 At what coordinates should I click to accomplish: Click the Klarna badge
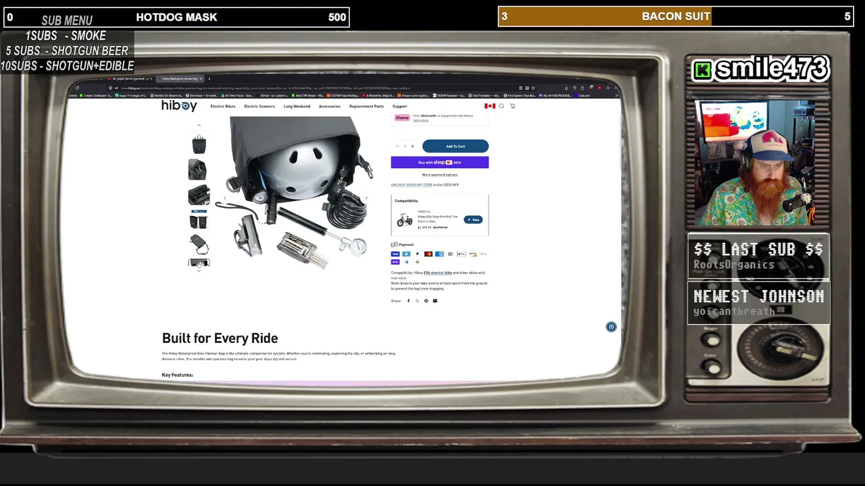tap(402, 117)
